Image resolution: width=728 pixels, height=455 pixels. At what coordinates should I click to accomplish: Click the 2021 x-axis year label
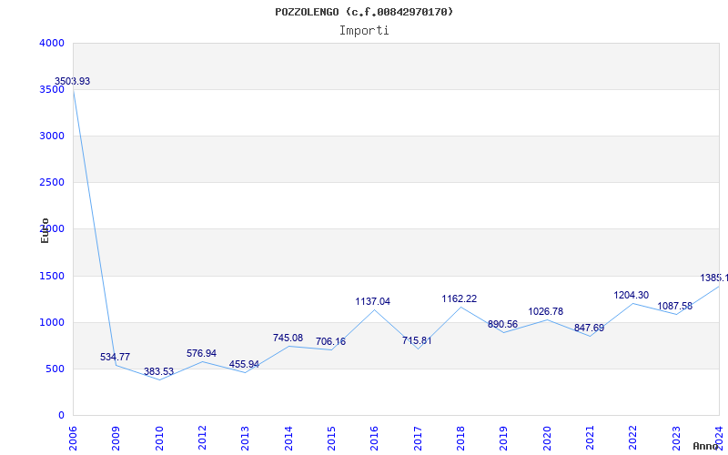tap(590, 436)
